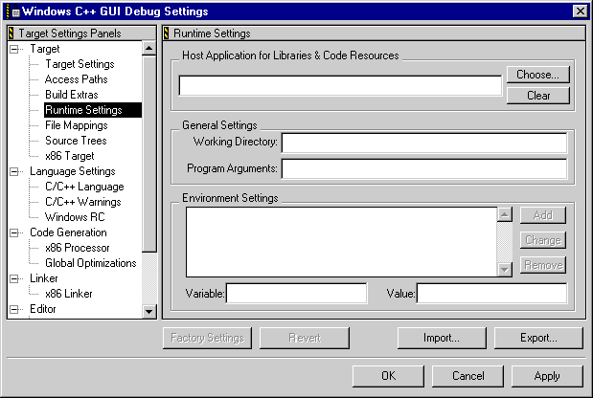Screen dimensions: 593x398
Task: Click the Remove environment variable button
Action: pos(543,265)
